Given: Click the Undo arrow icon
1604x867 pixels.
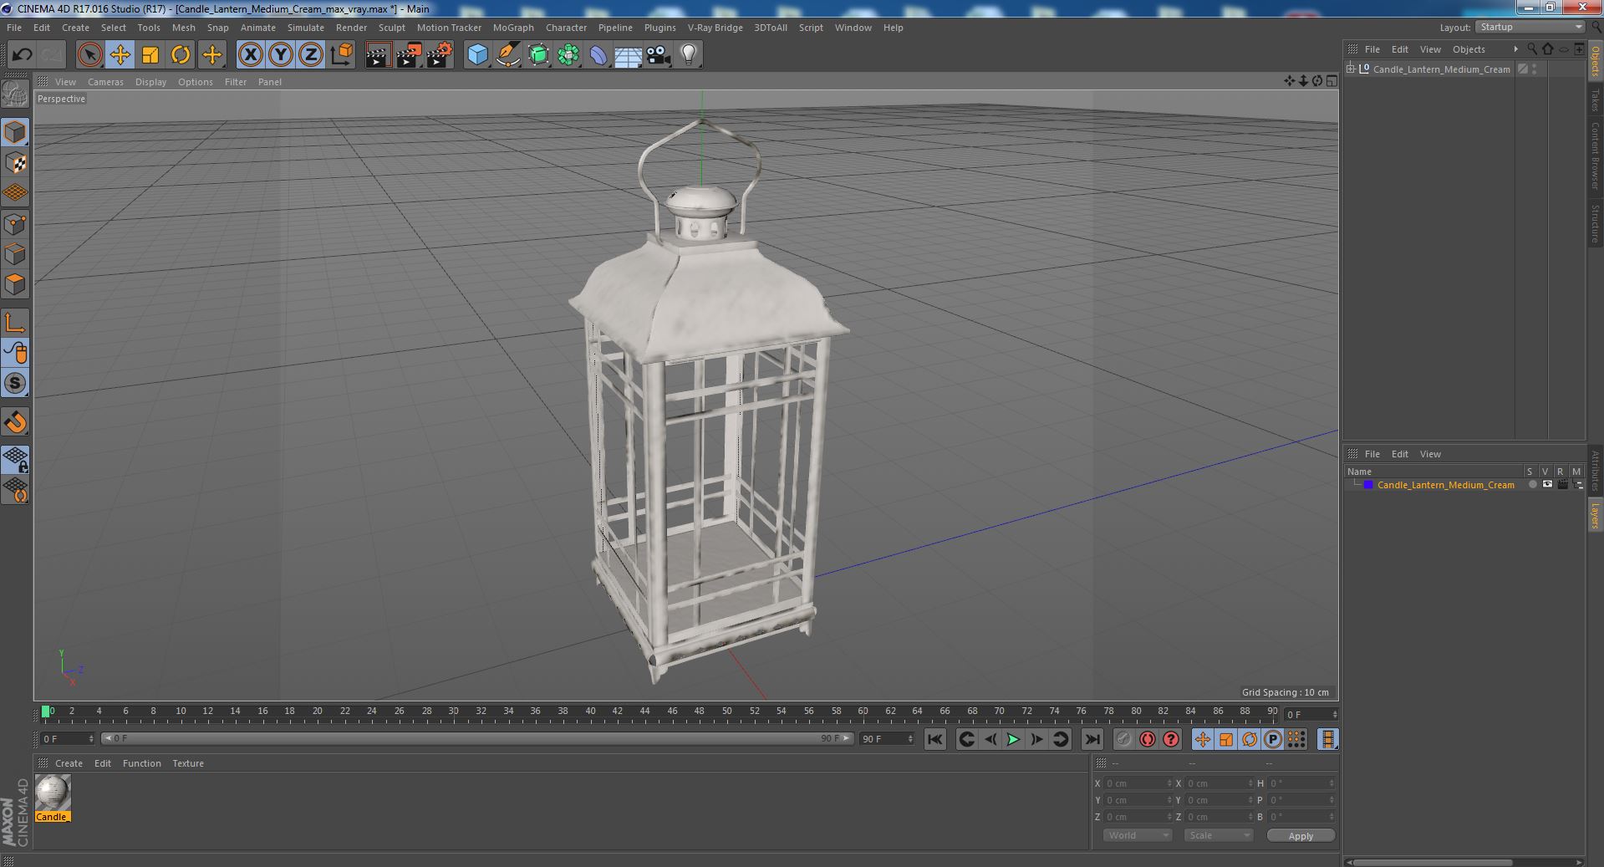Looking at the screenshot, I should 22,55.
